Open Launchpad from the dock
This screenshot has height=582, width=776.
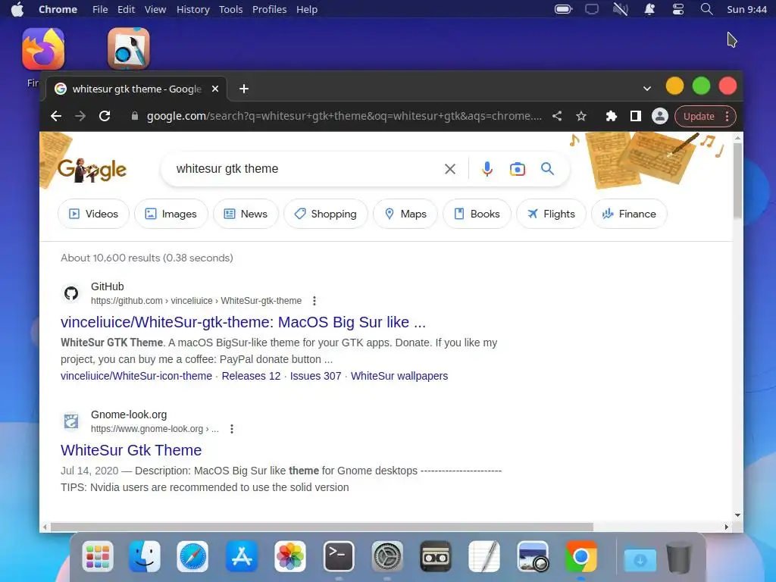coord(98,556)
